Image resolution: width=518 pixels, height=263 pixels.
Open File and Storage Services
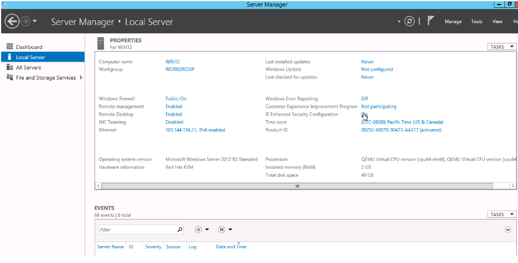46,78
